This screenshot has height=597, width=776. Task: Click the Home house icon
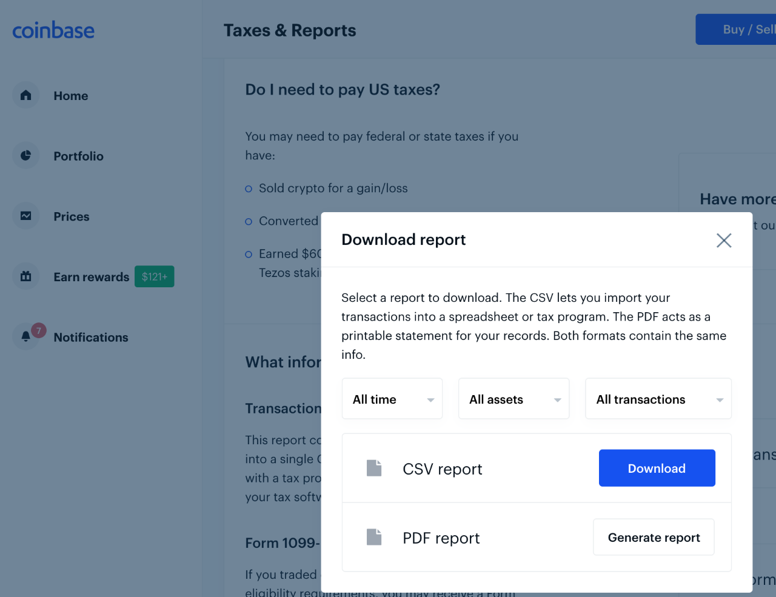25,95
